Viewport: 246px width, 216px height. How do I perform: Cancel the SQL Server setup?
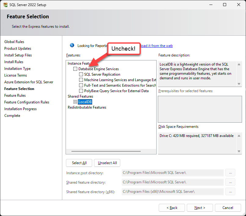228,208
